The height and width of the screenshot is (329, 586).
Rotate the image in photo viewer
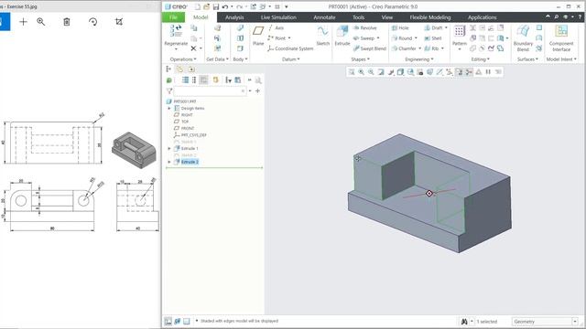coord(92,22)
